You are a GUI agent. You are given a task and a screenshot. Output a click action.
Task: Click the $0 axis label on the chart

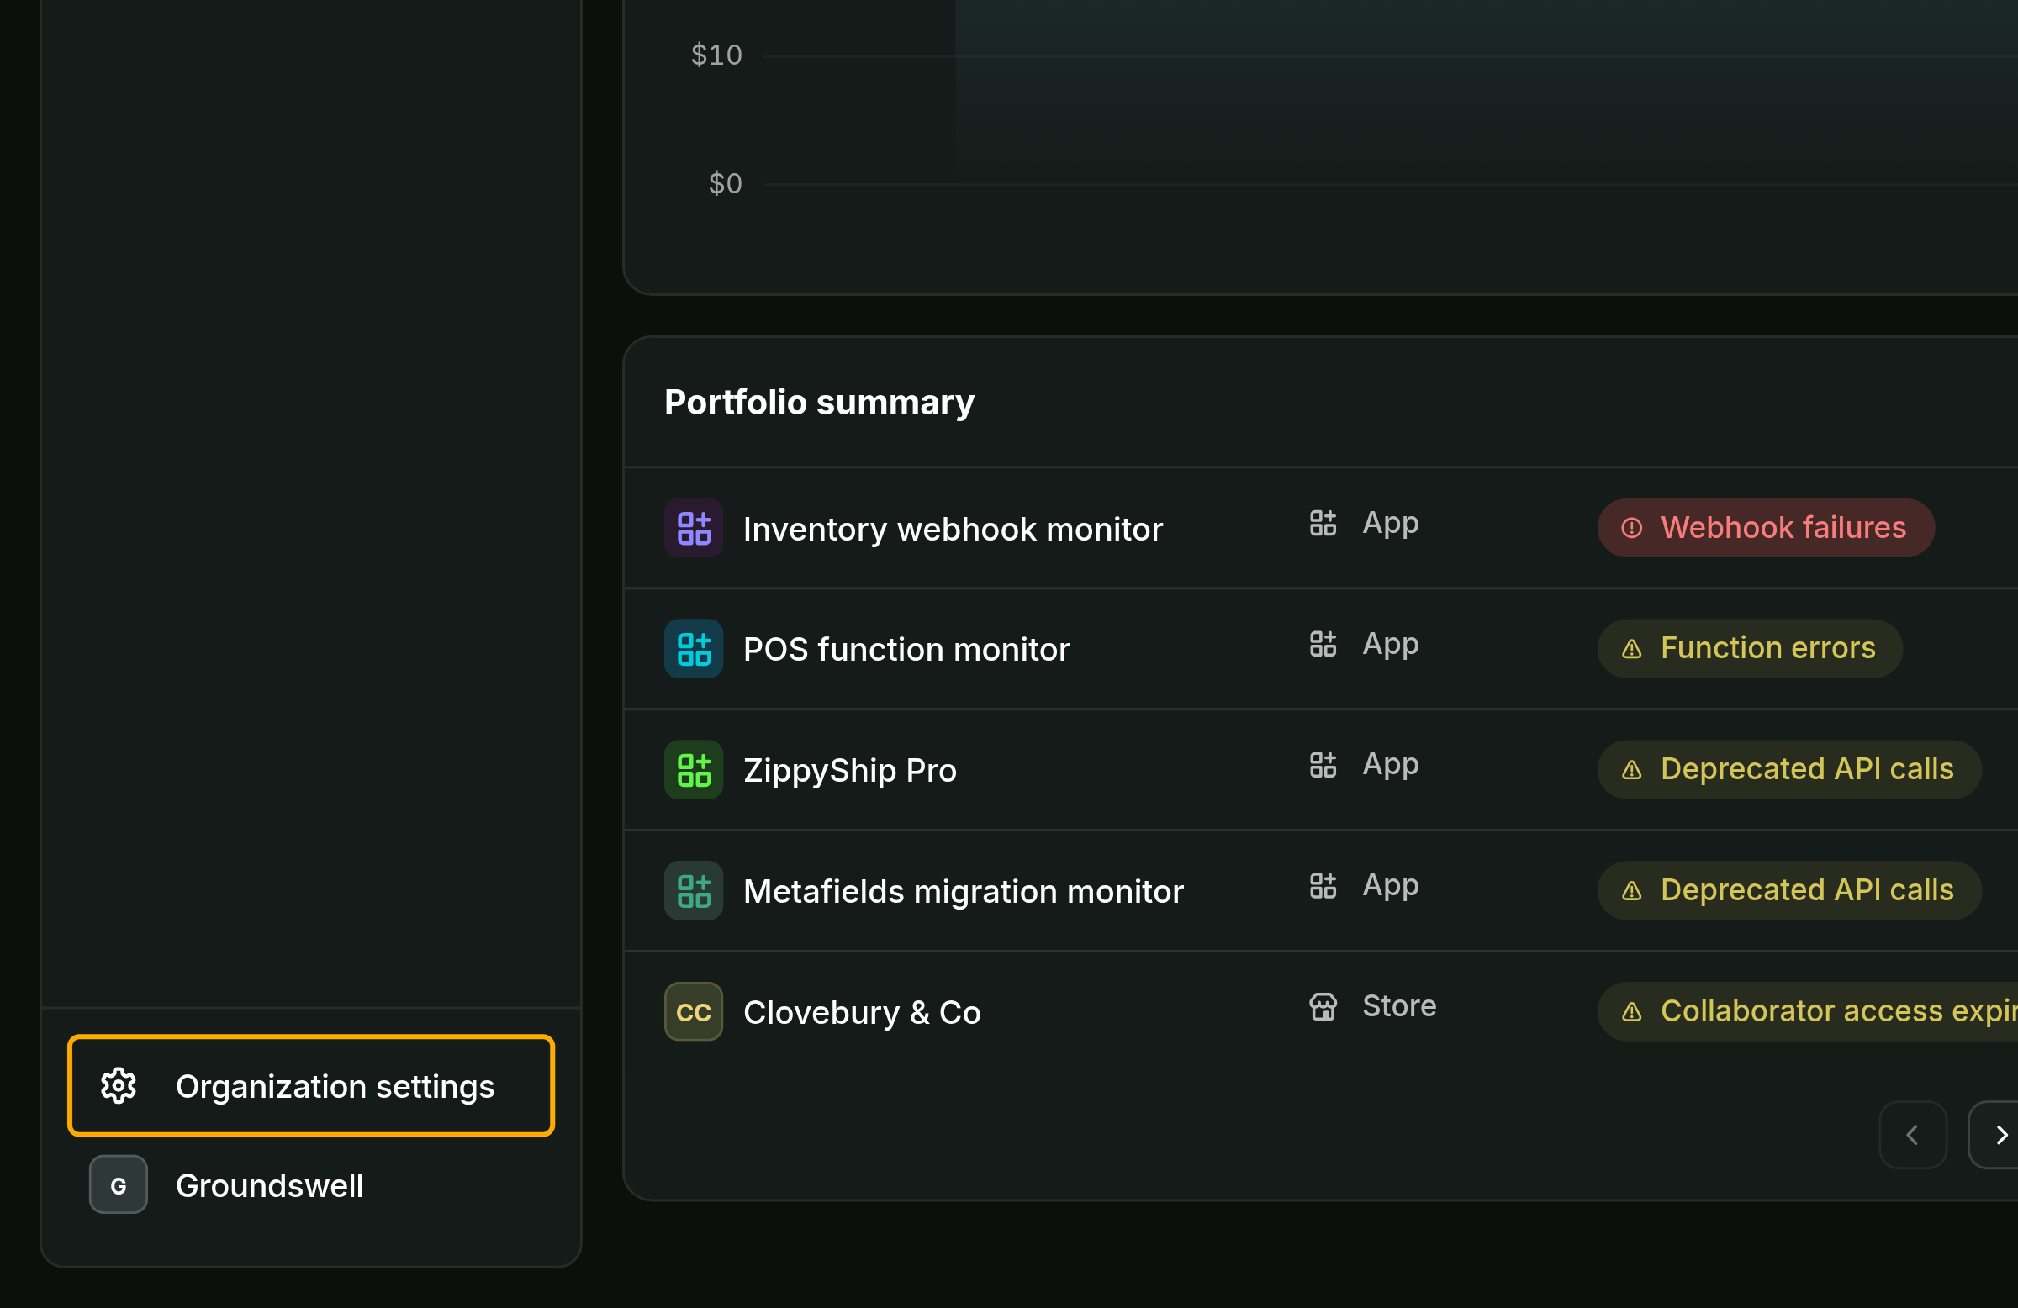point(726,184)
